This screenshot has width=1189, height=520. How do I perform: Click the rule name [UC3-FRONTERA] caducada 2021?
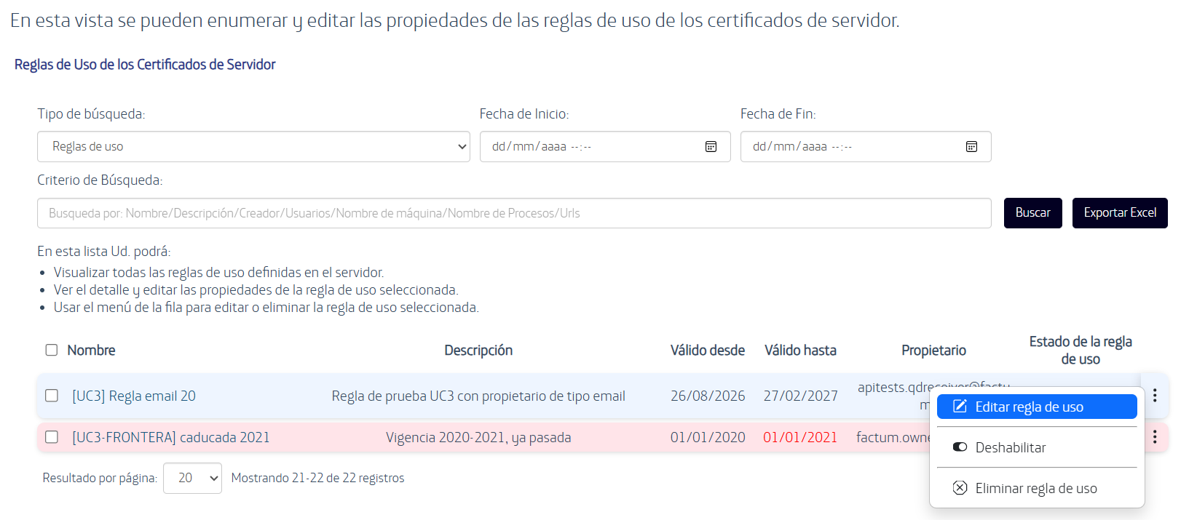coord(171,437)
